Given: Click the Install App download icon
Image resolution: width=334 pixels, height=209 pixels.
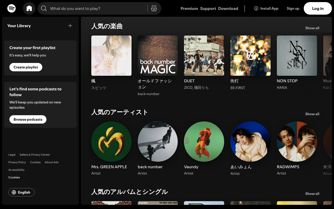Looking at the screenshot, I should click(256, 8).
